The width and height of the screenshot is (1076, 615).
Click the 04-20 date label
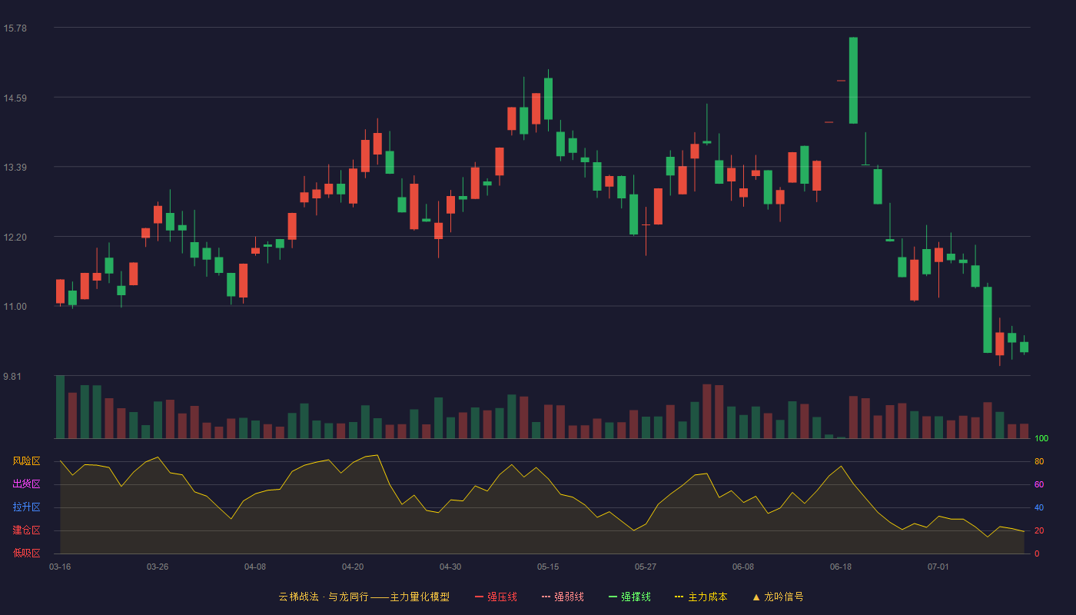click(353, 567)
